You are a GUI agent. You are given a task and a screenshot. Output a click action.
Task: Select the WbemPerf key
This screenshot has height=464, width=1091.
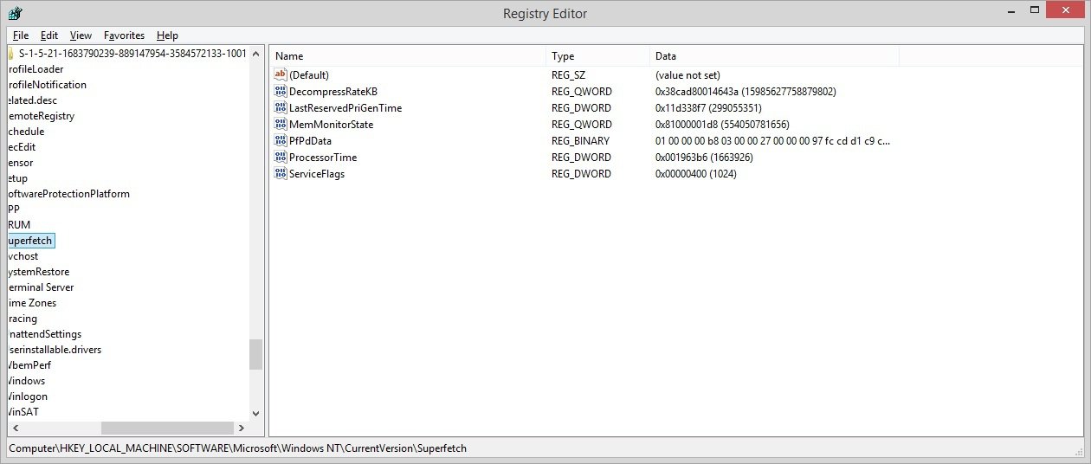pyautogui.click(x=29, y=365)
